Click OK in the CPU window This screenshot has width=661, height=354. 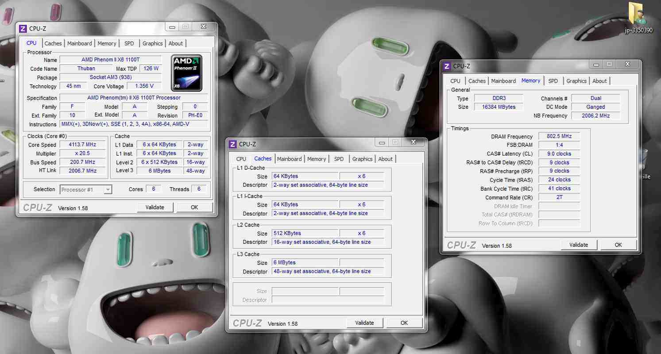pos(194,207)
